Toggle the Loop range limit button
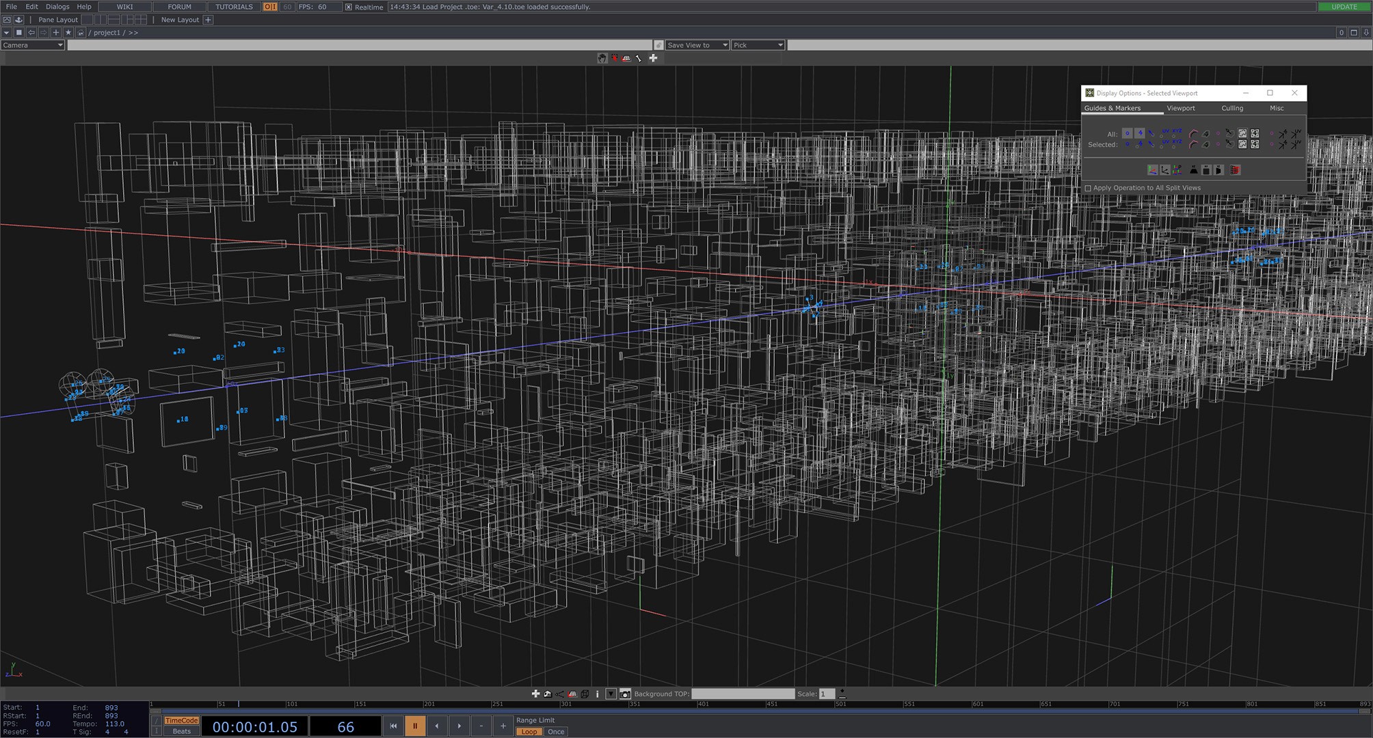 [529, 731]
